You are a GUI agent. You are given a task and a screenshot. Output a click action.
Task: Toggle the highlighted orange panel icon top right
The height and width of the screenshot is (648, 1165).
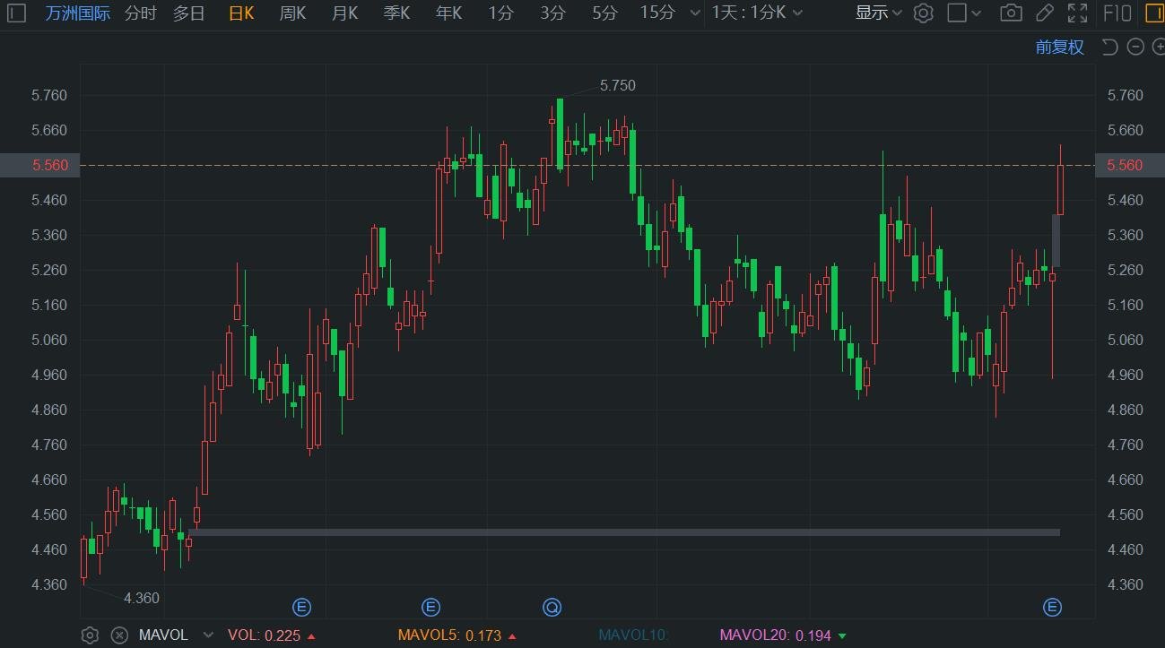pyautogui.click(x=1155, y=13)
